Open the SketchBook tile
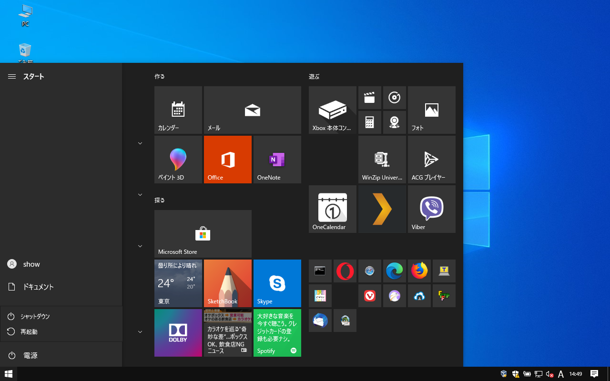The height and width of the screenshot is (381, 610). click(228, 283)
